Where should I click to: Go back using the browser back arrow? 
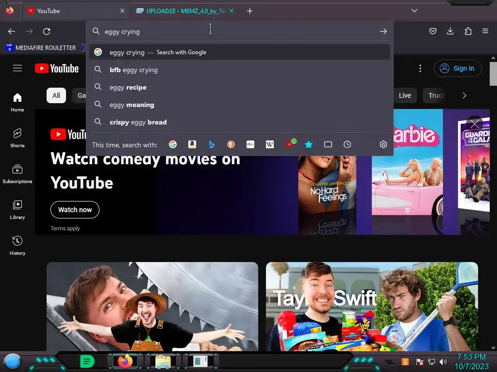click(12, 31)
